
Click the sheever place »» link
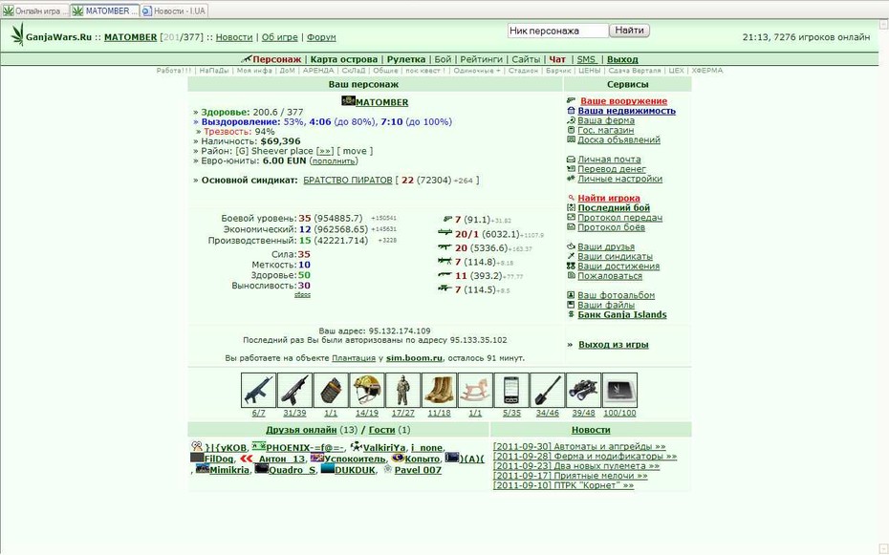pos(324,151)
